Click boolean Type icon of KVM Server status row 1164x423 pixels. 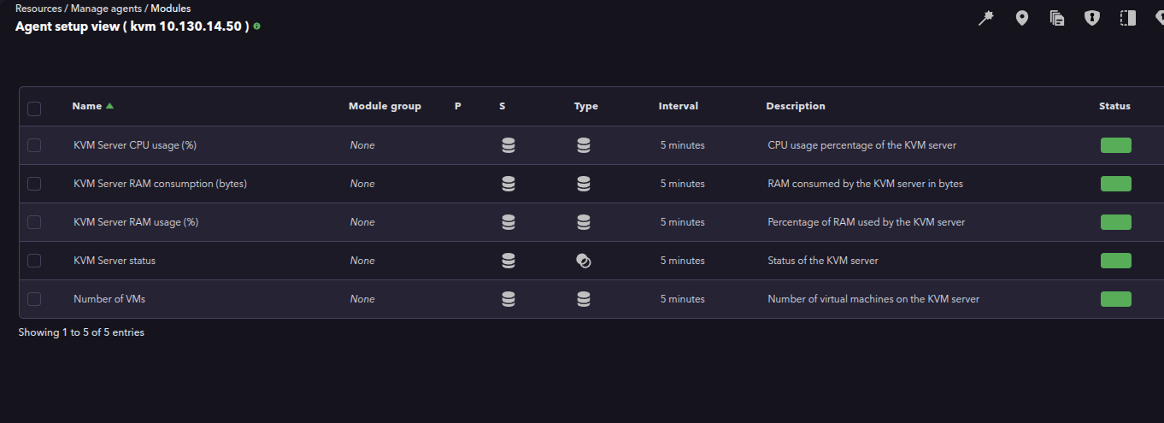(584, 261)
